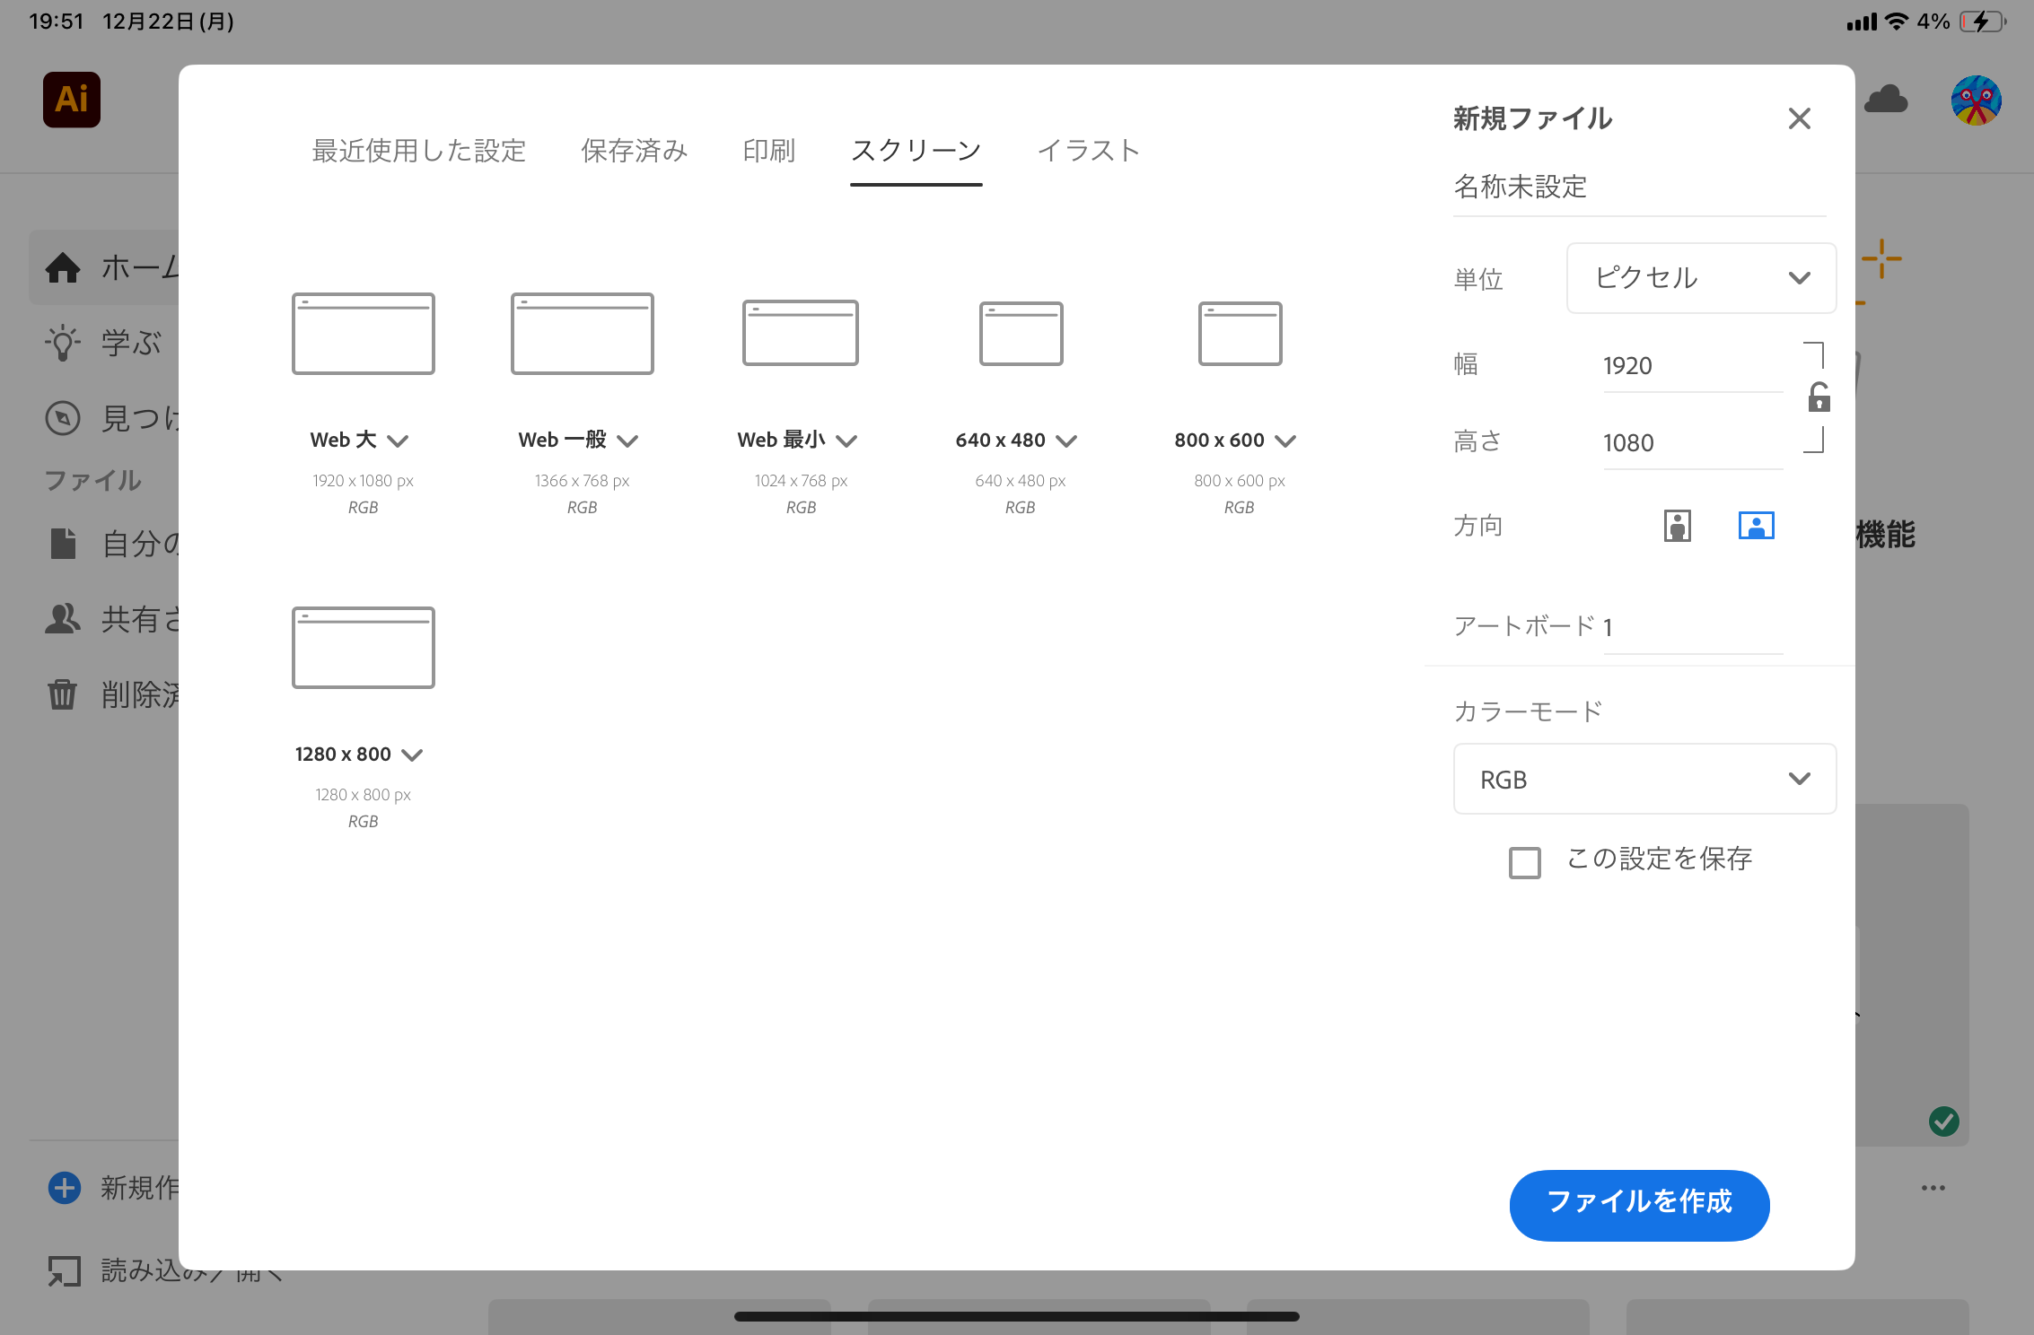The width and height of the screenshot is (2034, 1335).
Task: Open the cloud sync status icon
Action: pyautogui.click(x=1886, y=100)
